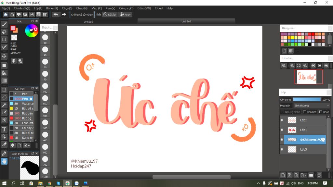
Task: Select the Brush tool in left toolbar
Action: pos(4,24)
